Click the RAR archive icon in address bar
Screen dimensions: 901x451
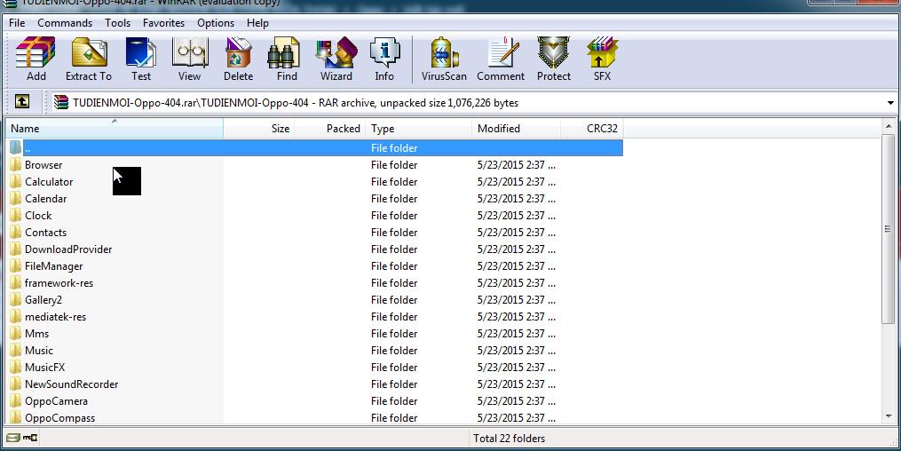click(61, 103)
